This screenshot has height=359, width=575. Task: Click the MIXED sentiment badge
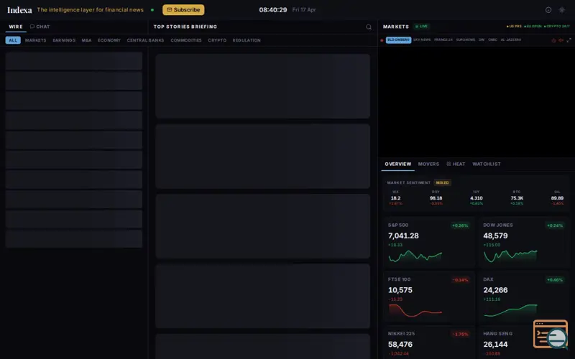(x=442, y=182)
